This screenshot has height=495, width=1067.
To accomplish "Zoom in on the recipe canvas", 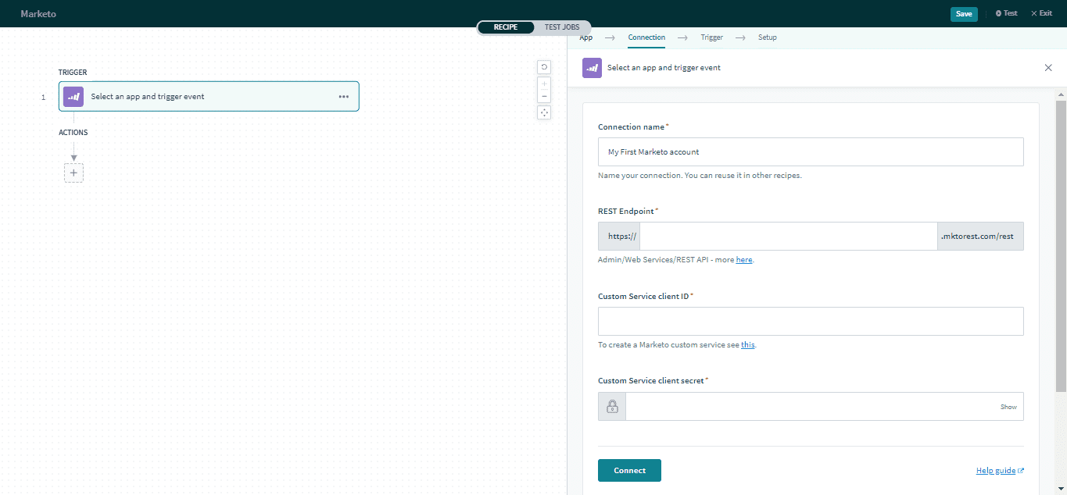I will [x=543, y=84].
